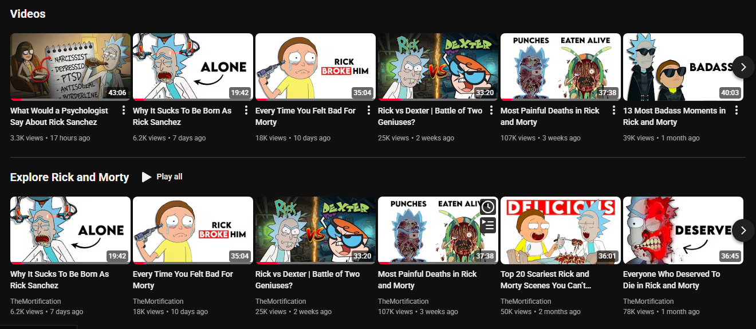
Task: Click the 43:06 duration badge
Action: pyautogui.click(x=117, y=93)
